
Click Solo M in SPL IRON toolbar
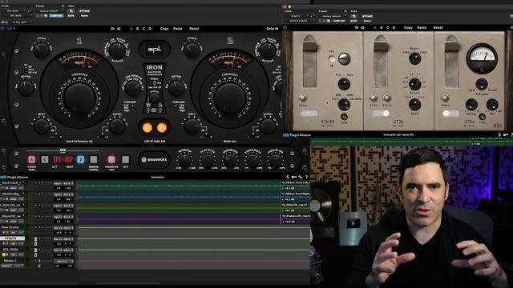pos(273,29)
